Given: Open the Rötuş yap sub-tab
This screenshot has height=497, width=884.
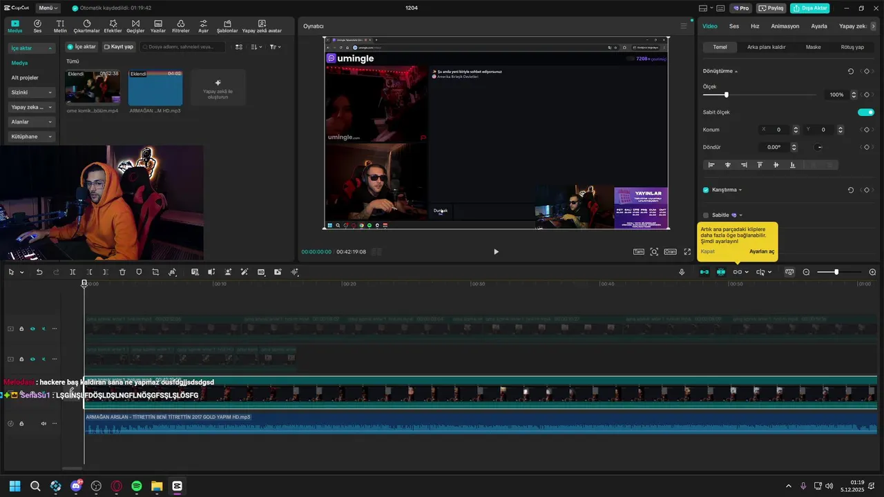Looking at the screenshot, I should click(x=852, y=47).
